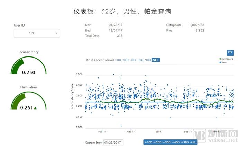The image size is (242, 146).
Task: Click the Datapoints value 1,809,936
Action: 197,25
